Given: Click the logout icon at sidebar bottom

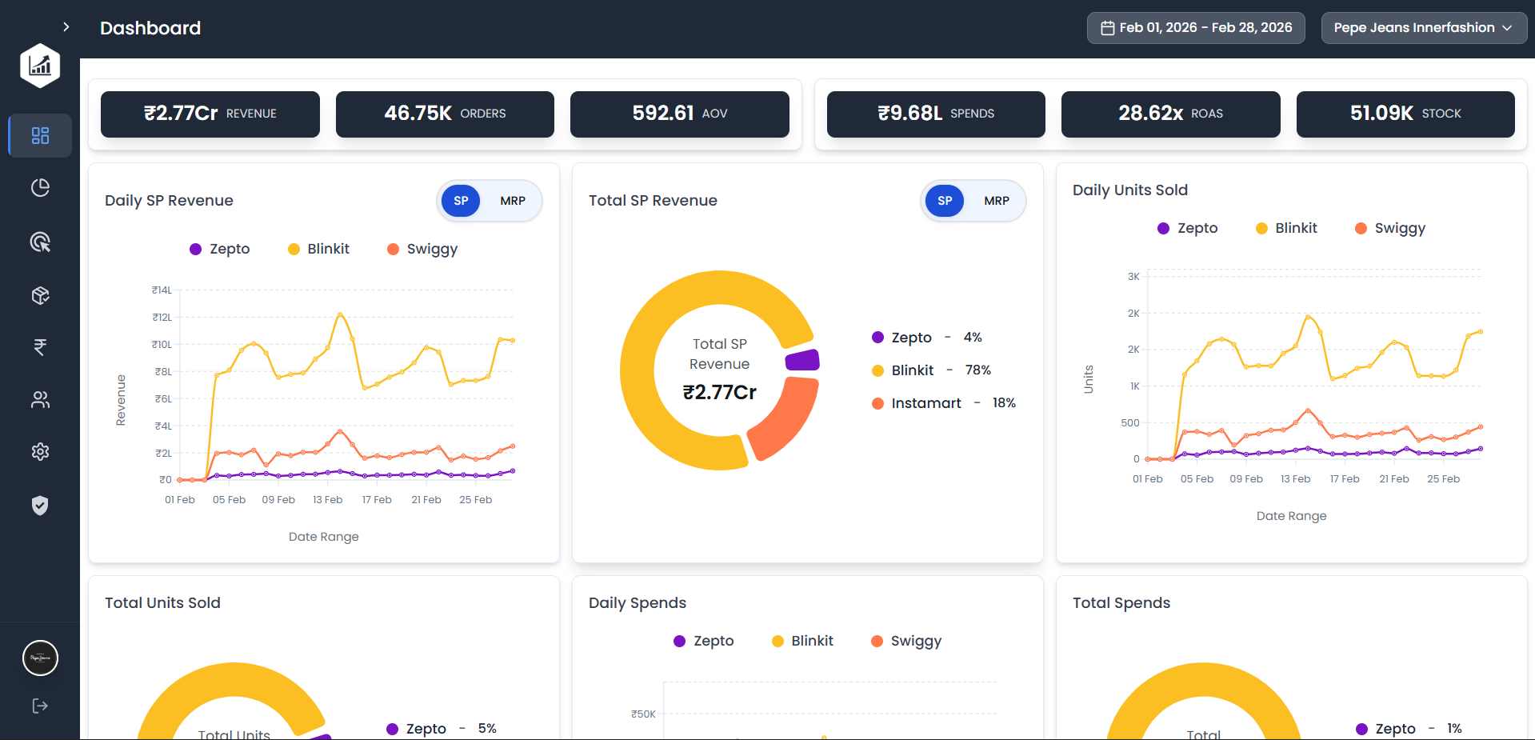Looking at the screenshot, I should tap(40, 706).
